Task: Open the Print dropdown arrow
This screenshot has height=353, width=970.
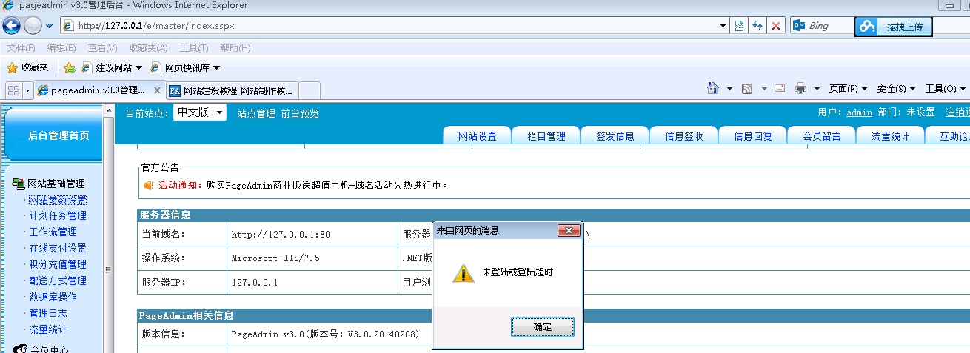Action: tap(817, 89)
